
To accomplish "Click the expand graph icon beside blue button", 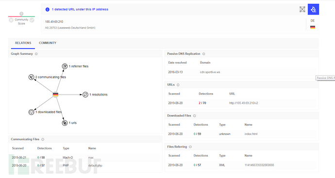I will 302,9.
